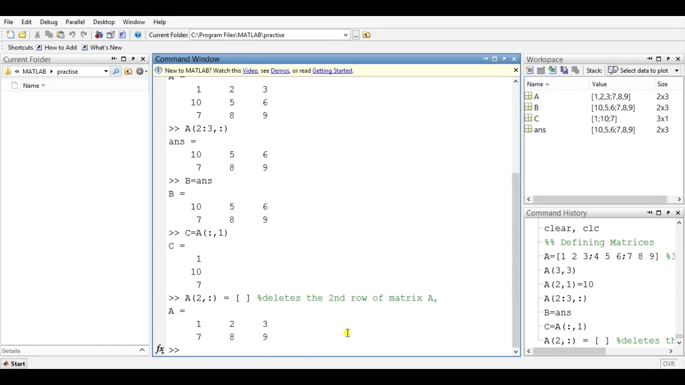
Task: Click the search icon in Current Folder
Action: [x=116, y=71]
